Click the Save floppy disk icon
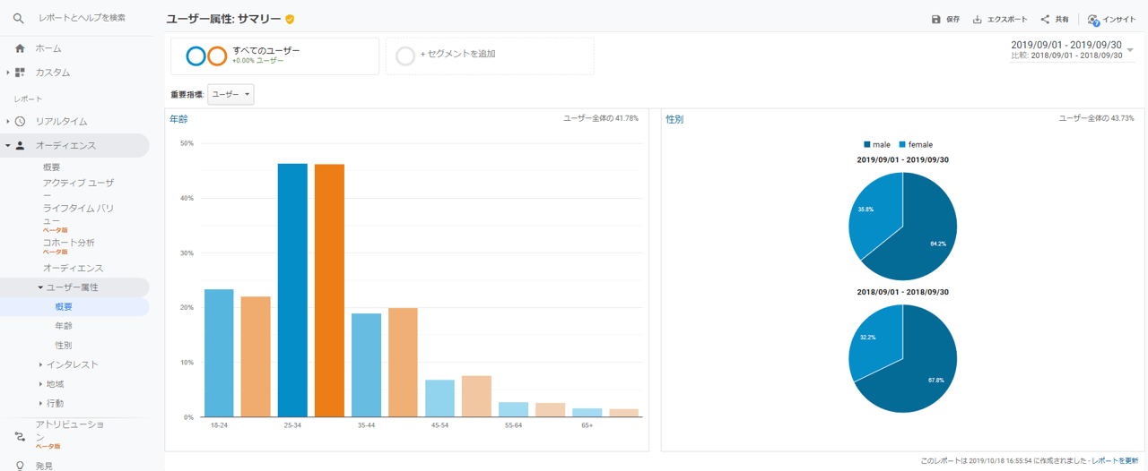1148x471 pixels. [936, 20]
